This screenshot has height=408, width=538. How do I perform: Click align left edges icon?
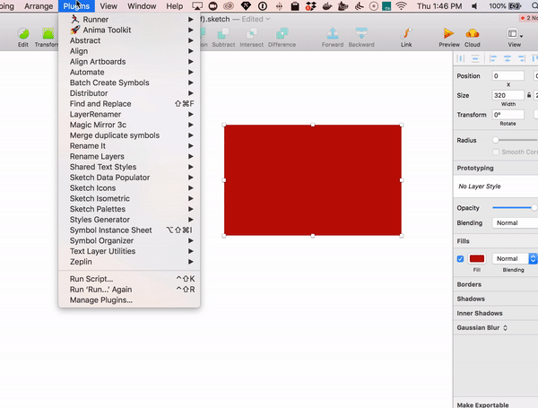[493, 58]
